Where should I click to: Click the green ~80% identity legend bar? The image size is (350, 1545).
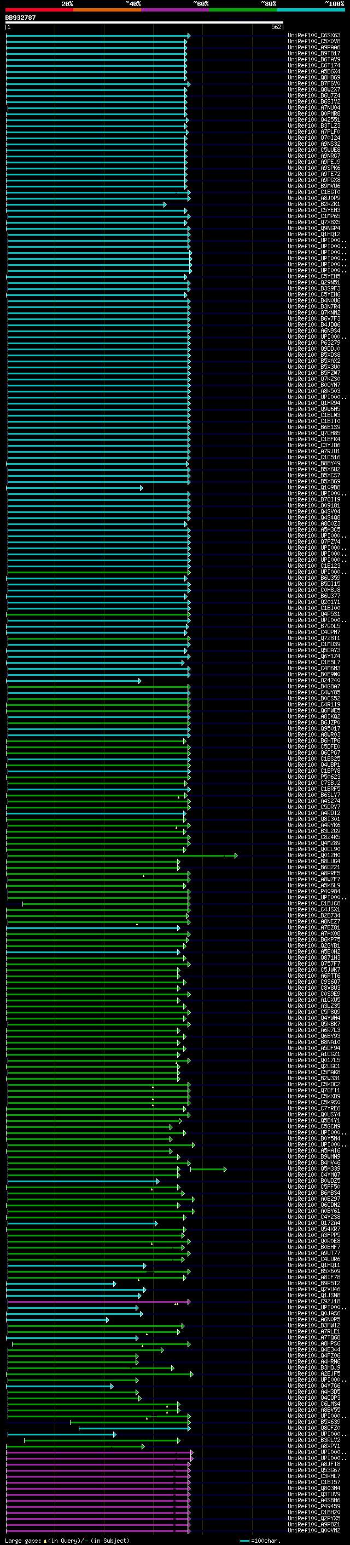pos(243,10)
